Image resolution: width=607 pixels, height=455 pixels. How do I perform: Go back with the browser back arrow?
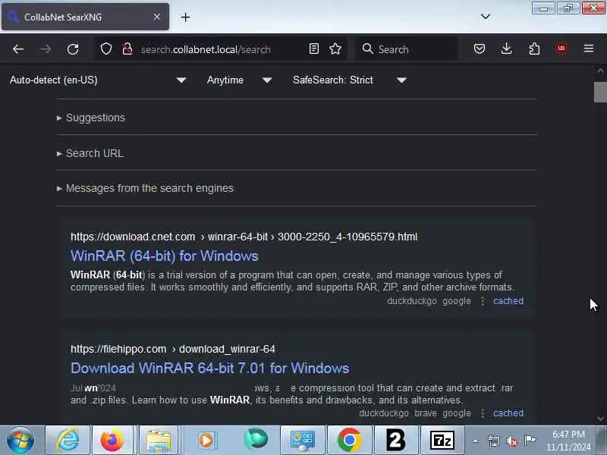[x=17, y=49]
